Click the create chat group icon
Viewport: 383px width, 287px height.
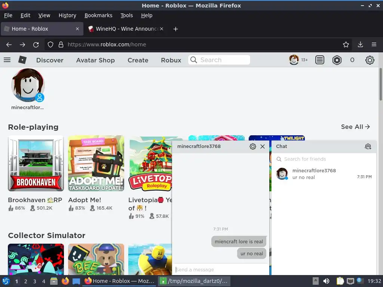coord(368,146)
